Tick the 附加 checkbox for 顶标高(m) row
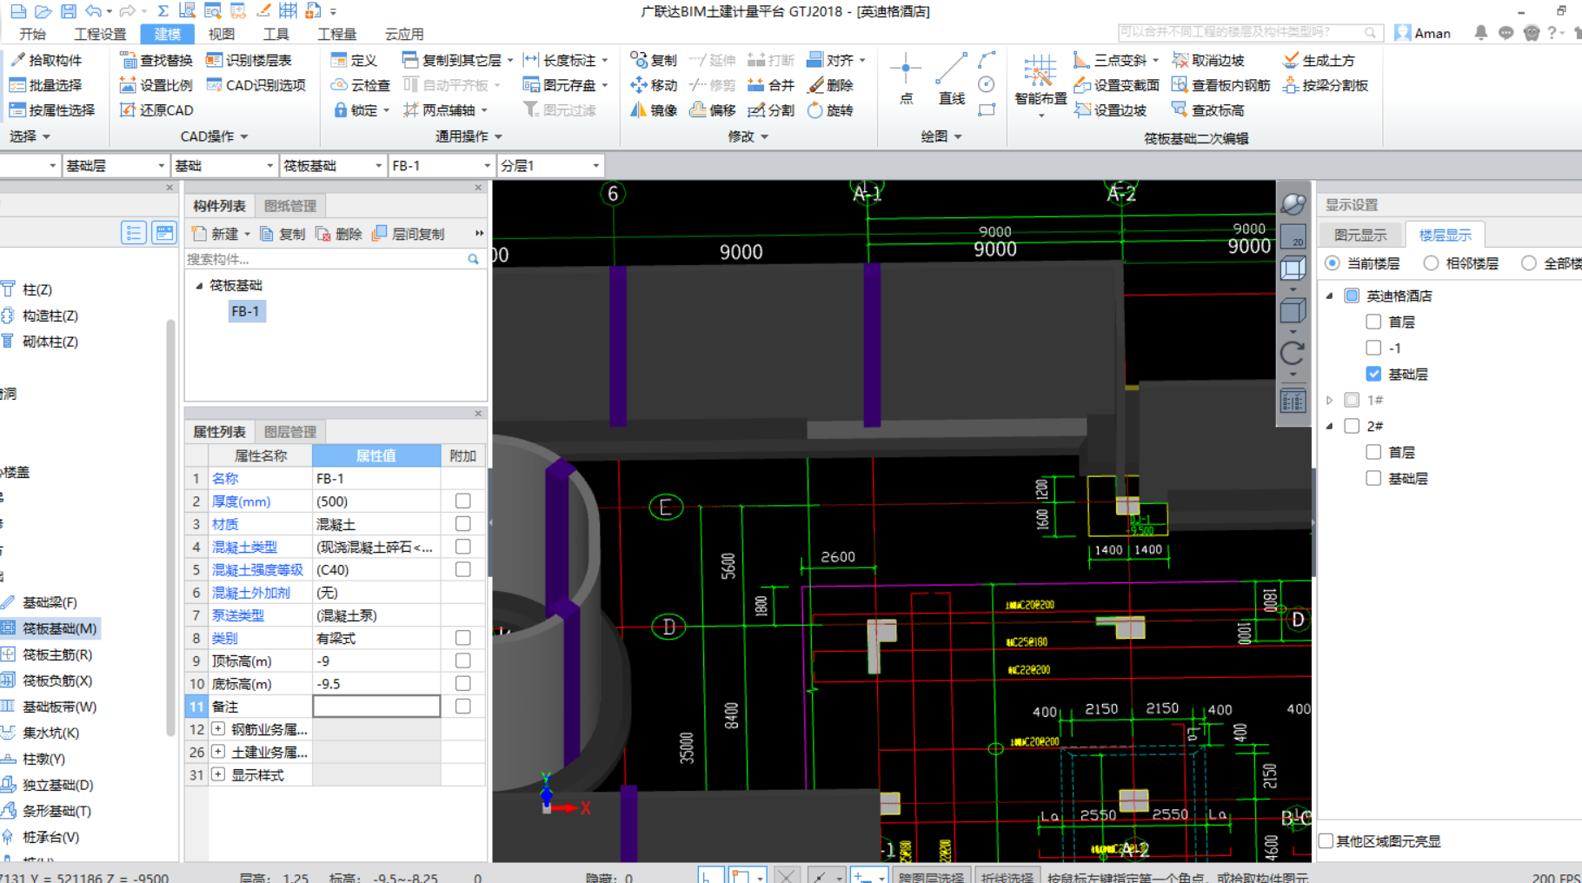The height and width of the screenshot is (883, 1582). click(x=462, y=661)
